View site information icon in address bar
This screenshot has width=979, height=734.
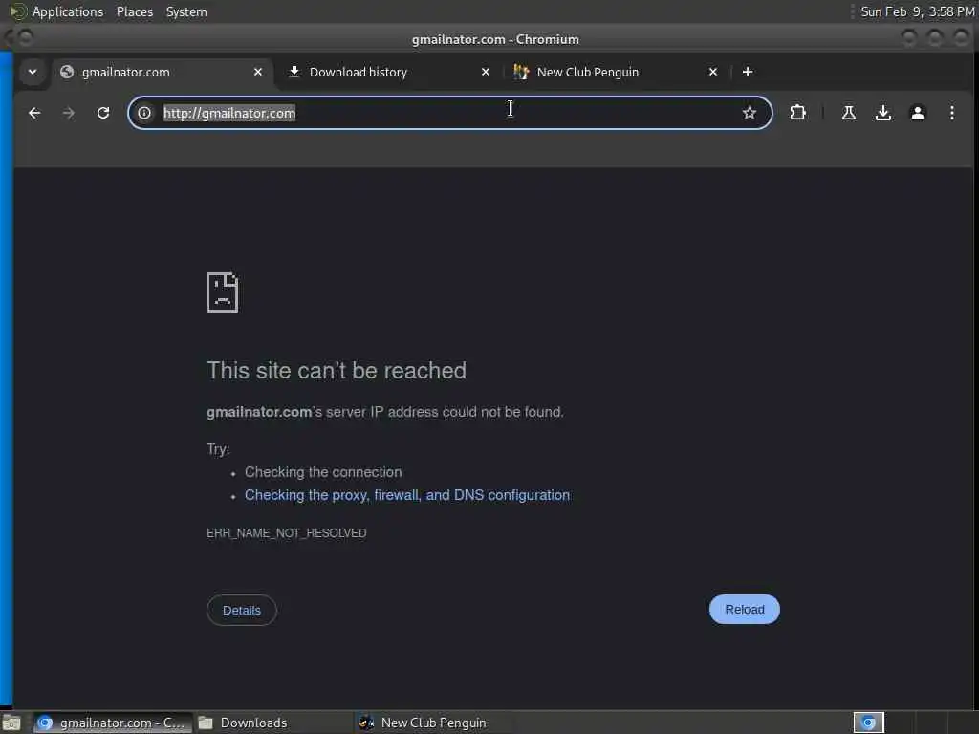click(144, 113)
